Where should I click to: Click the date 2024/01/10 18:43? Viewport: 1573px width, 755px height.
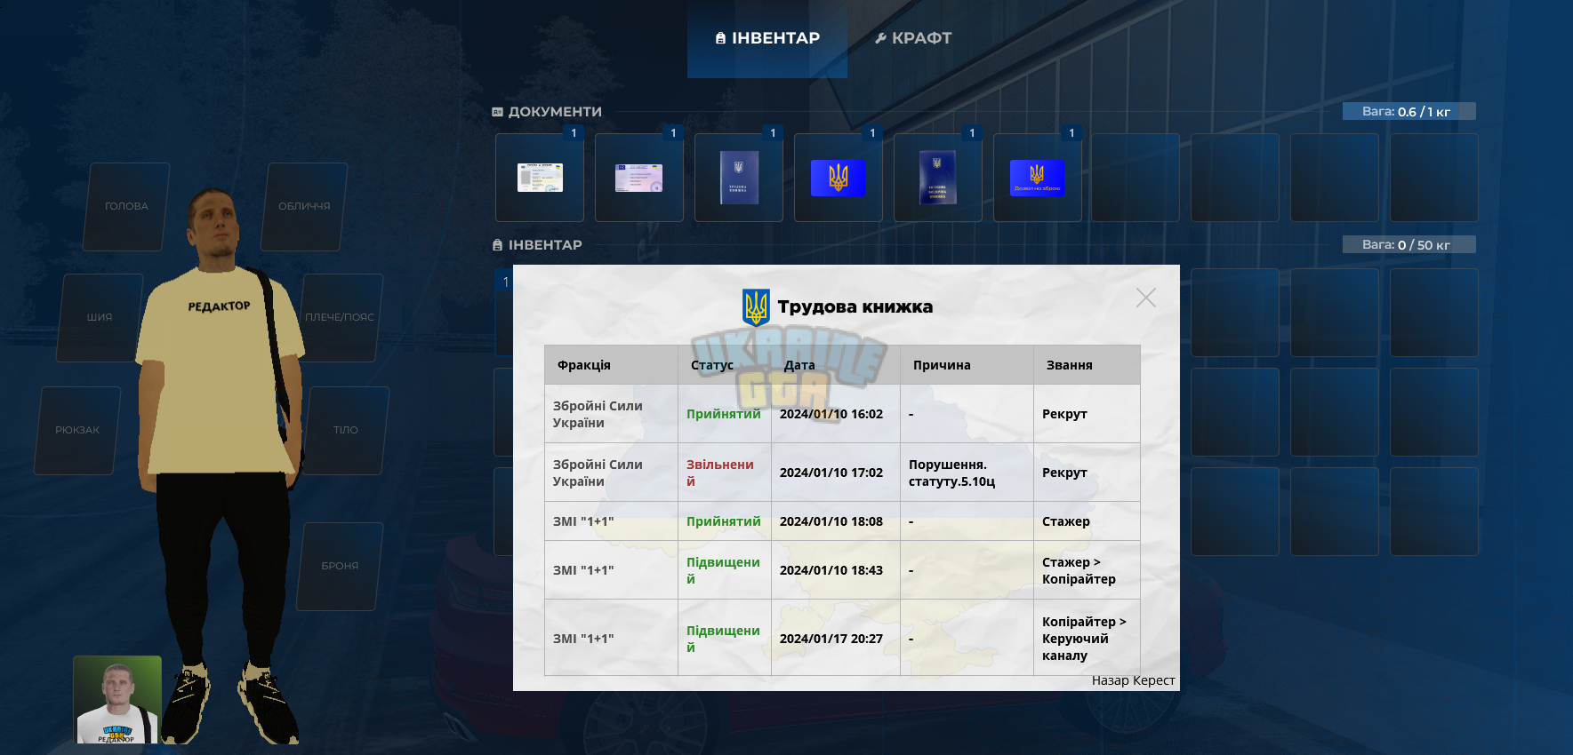[831, 570]
